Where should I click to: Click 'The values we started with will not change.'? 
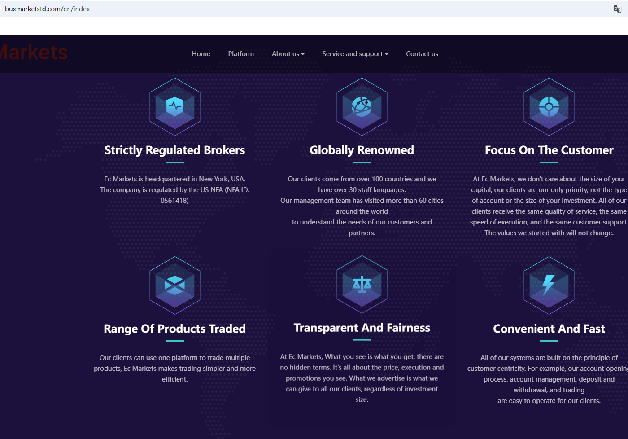[549, 233]
